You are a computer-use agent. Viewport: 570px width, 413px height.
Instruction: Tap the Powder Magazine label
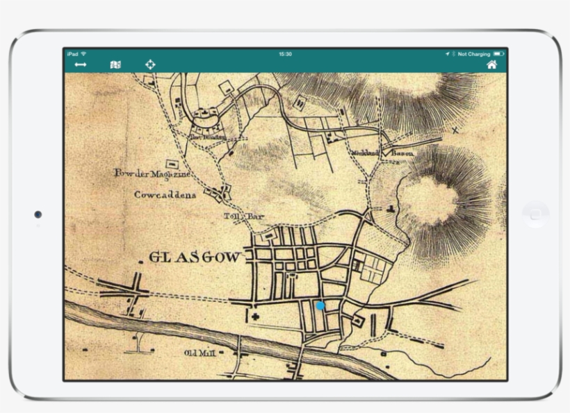(x=152, y=174)
